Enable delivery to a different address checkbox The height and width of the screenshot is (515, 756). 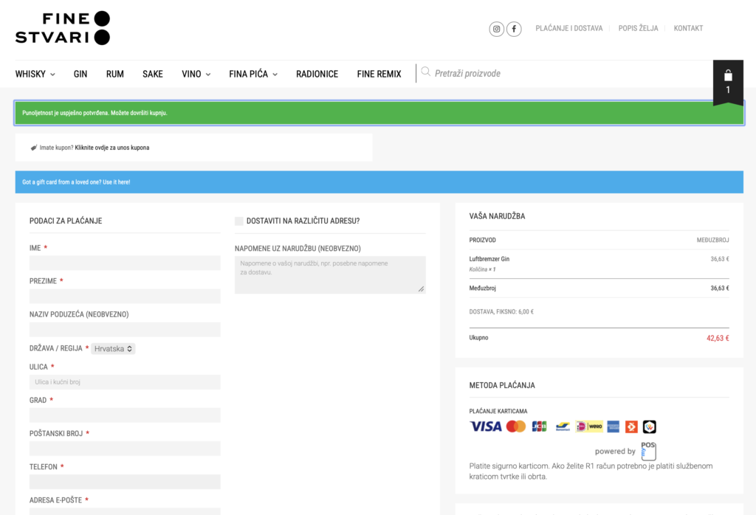[239, 221]
